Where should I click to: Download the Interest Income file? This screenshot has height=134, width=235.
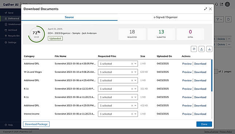200,114
